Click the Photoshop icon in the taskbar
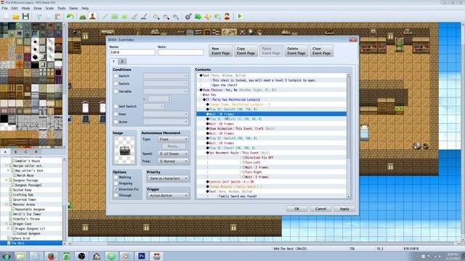 click(x=142, y=256)
